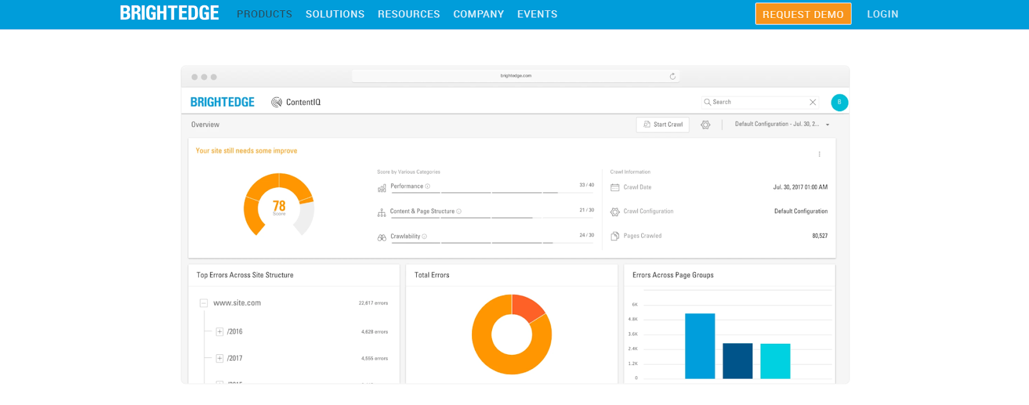Click the ContentIQ label
Screen dimensions: 1029x405
pos(303,102)
